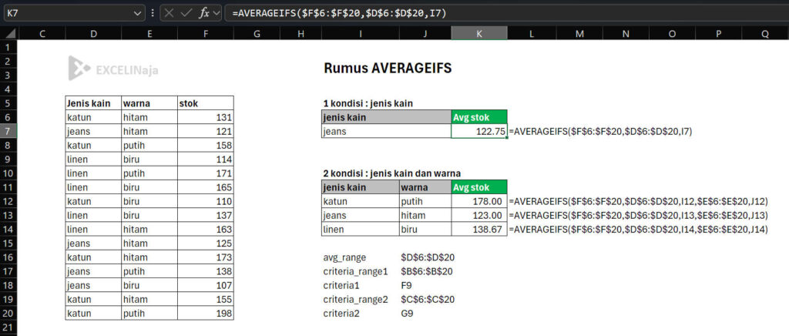Click the 'Jenis kain' table header cell
Viewport: 789px width, 336px height.
(93, 103)
